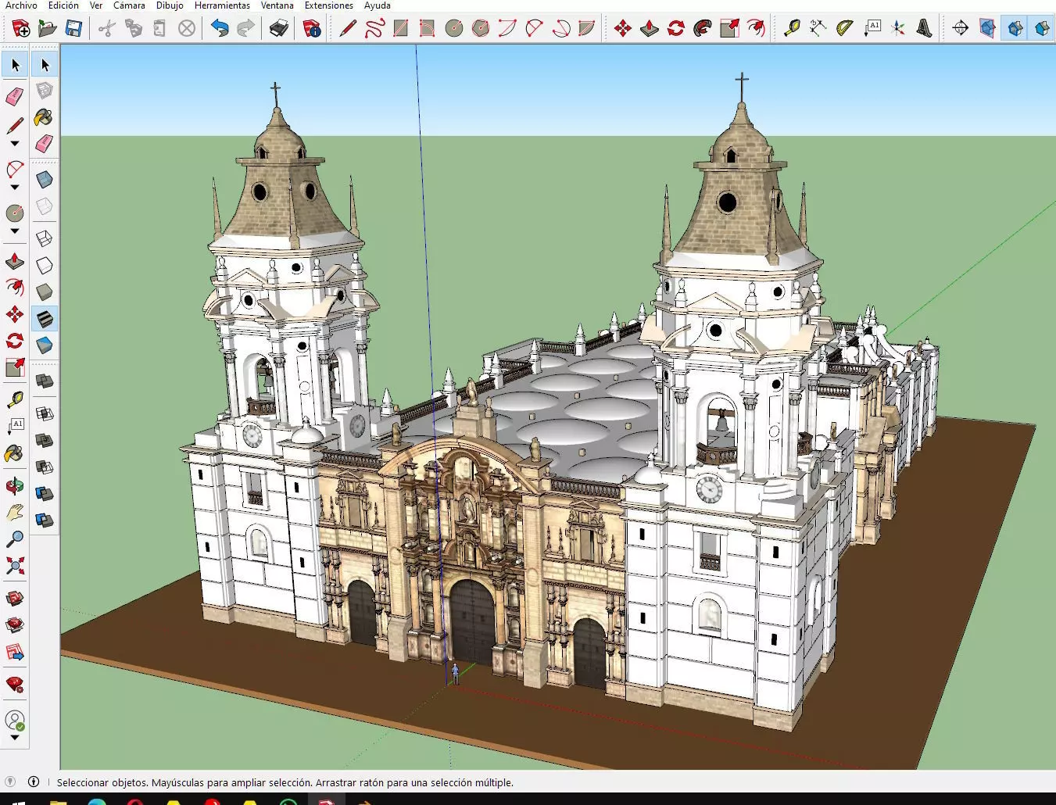
Task: Expand the line tools dropdown arrow
Action: (14, 144)
